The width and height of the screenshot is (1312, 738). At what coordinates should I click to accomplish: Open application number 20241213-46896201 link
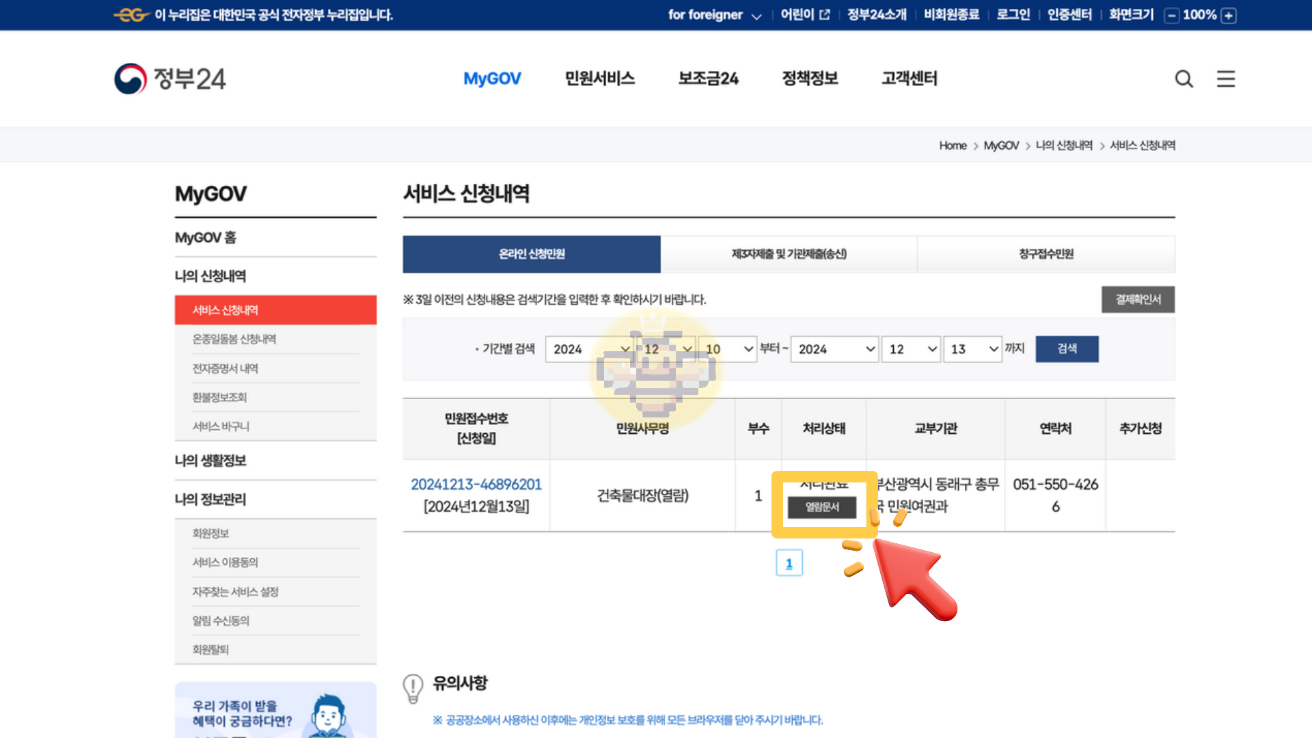476,484
